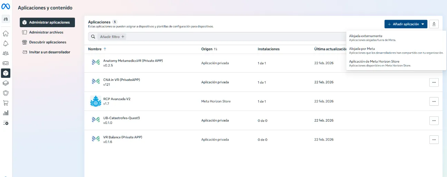Open the VR headset devices icon
The image size is (447, 177).
pyautogui.click(x=6, y=63)
